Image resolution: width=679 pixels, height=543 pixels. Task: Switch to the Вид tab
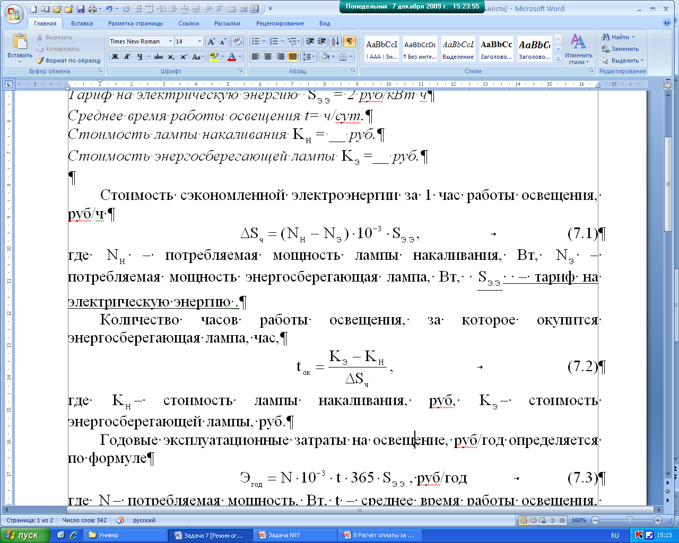click(x=325, y=23)
